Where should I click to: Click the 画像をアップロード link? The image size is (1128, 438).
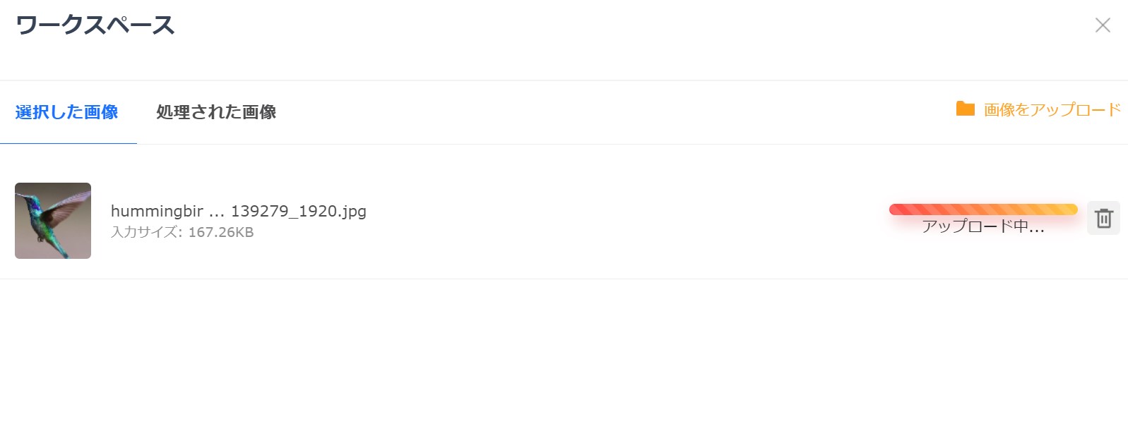tap(1052, 109)
